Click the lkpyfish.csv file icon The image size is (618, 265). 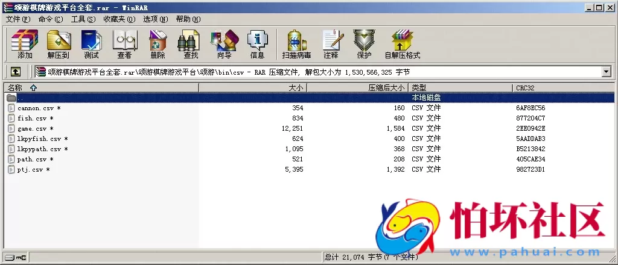(11, 139)
